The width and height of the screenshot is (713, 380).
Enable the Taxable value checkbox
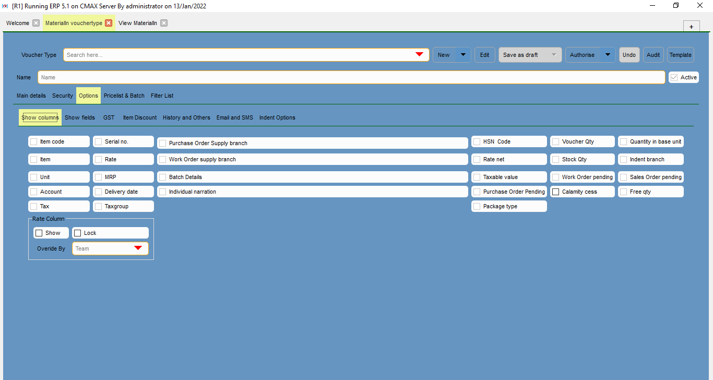(477, 177)
